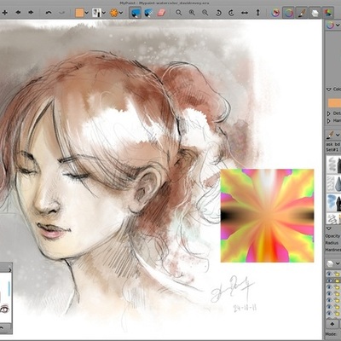341x341 pixels.
Task: Open the first color chooser toolbar icon
Action: [275, 13]
